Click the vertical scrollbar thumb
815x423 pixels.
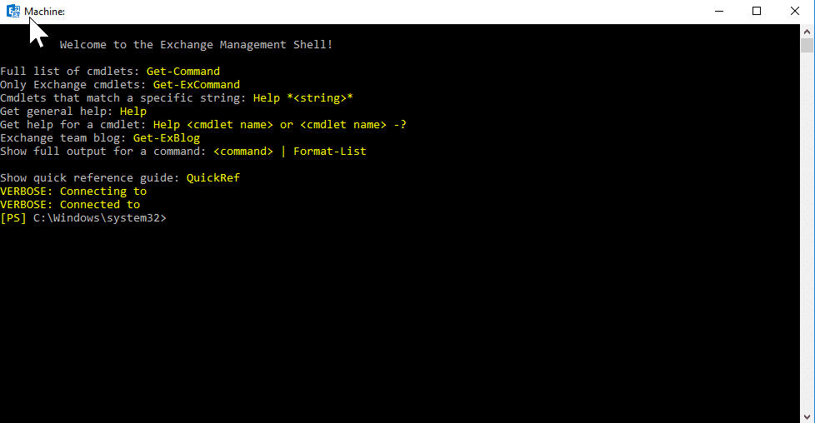[x=807, y=45]
